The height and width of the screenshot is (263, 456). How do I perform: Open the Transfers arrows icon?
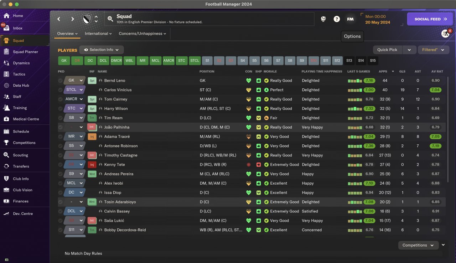click(6, 166)
